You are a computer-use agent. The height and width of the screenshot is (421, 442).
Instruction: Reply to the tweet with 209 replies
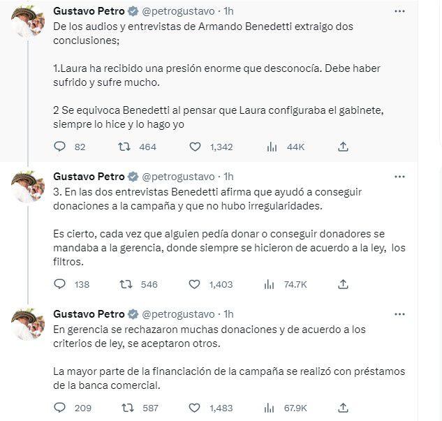point(60,408)
